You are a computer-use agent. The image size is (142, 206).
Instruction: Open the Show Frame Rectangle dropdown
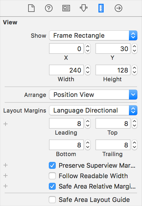tap(93, 35)
